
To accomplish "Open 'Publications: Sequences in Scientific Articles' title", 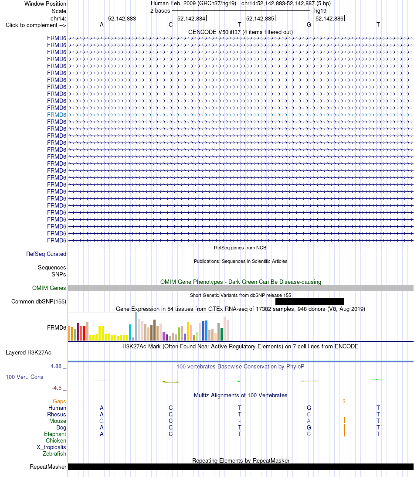I will tap(241, 261).
